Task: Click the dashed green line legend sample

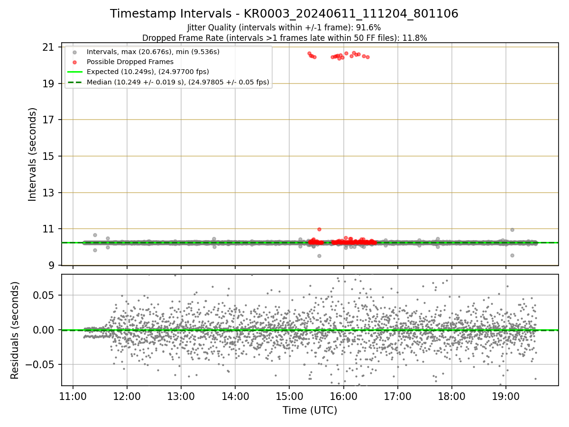Action: pyautogui.click(x=74, y=82)
